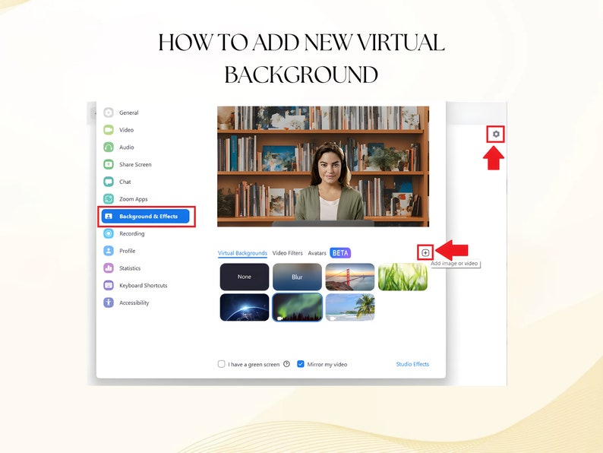Click the General settings icon
The image size is (603, 453).
(x=109, y=112)
